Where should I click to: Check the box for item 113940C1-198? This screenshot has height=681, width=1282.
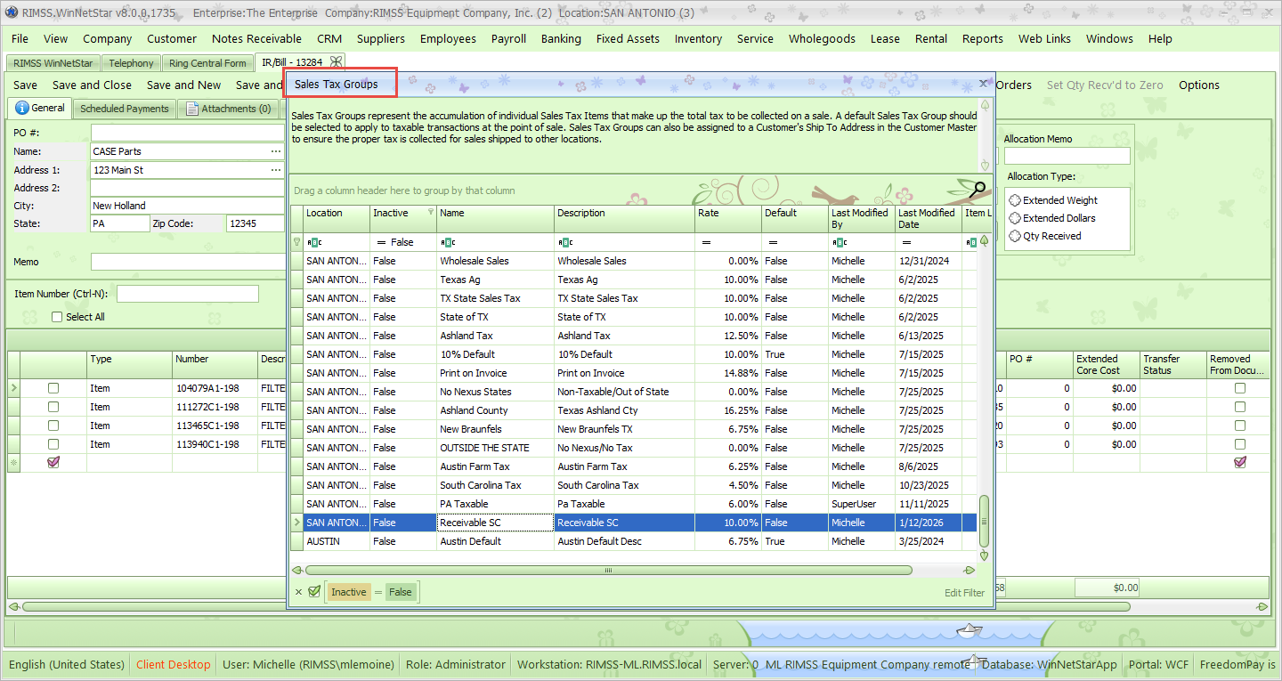pos(53,444)
